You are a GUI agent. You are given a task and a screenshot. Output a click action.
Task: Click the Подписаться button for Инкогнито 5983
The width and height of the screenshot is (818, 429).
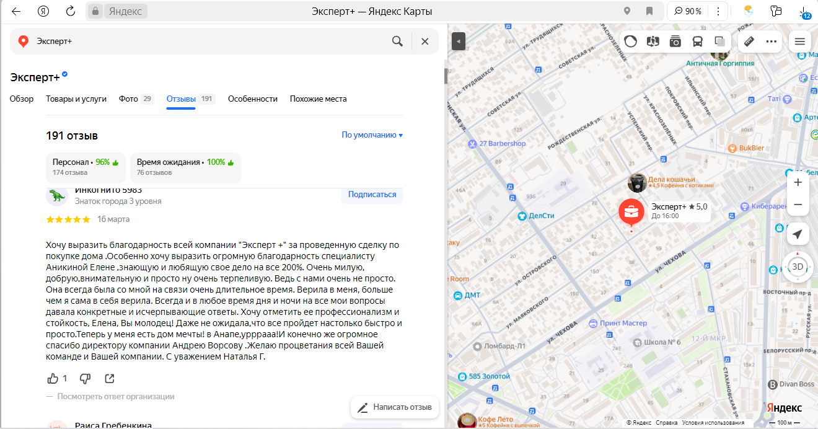[372, 195]
